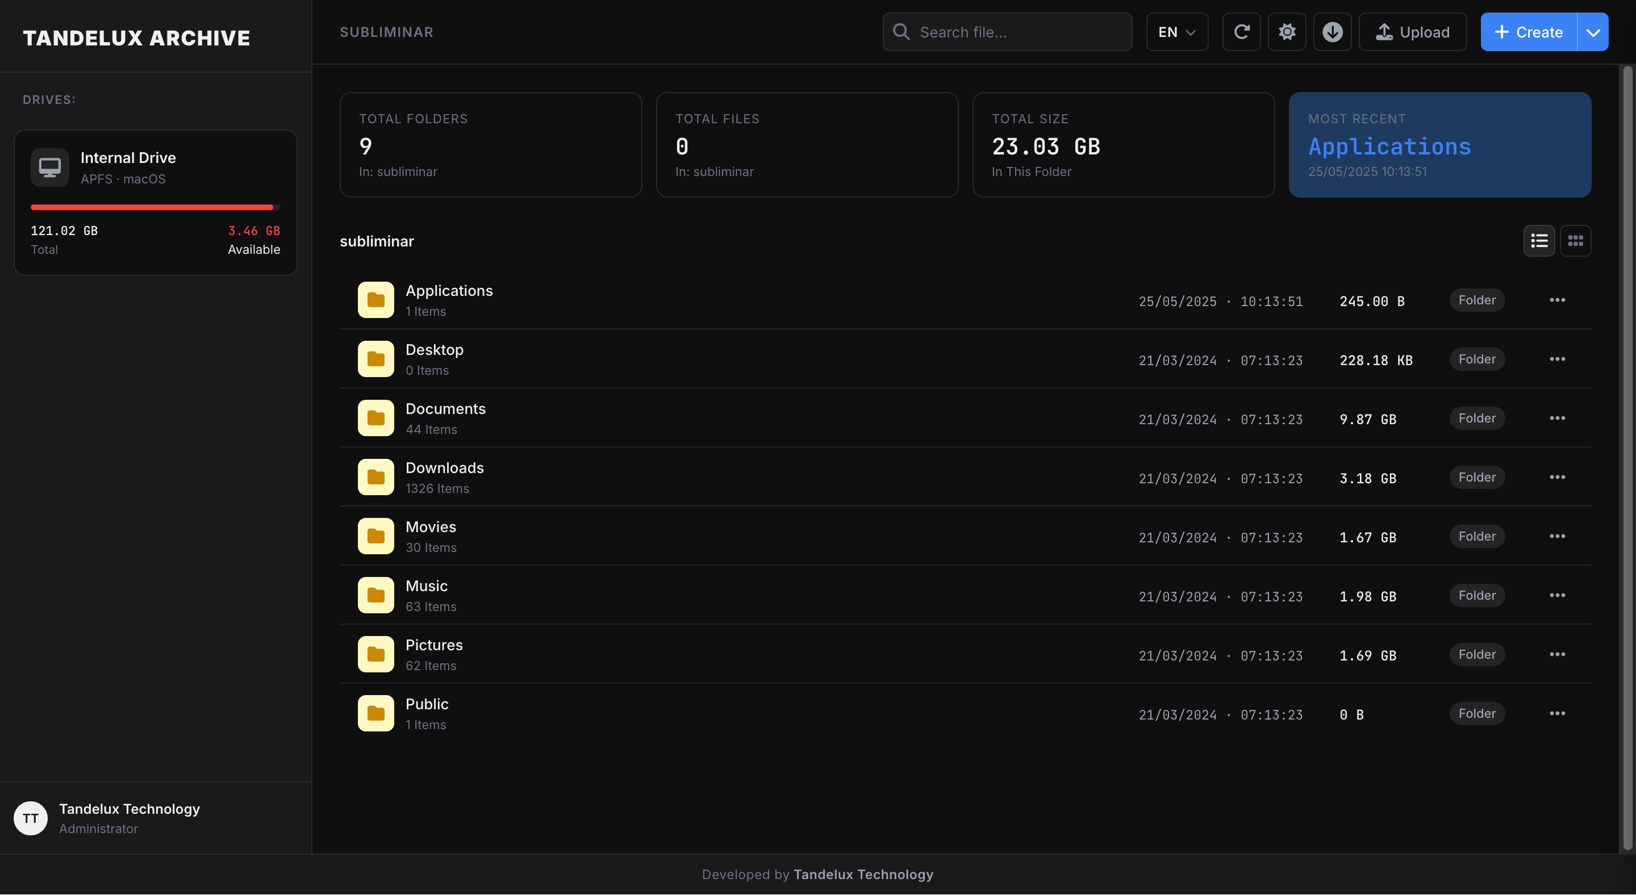Open the Most Recent Applications card

(x=1440, y=145)
